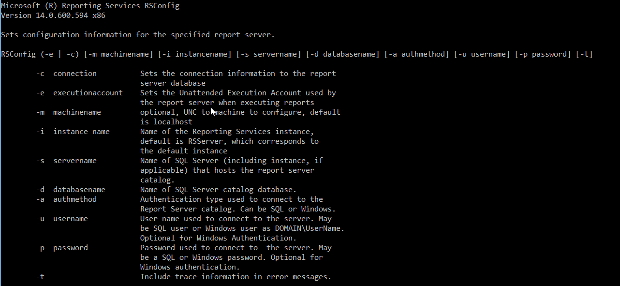The image size is (620, 286).
Task: Click the "-e executionaccount" option label
Action: tap(79, 93)
